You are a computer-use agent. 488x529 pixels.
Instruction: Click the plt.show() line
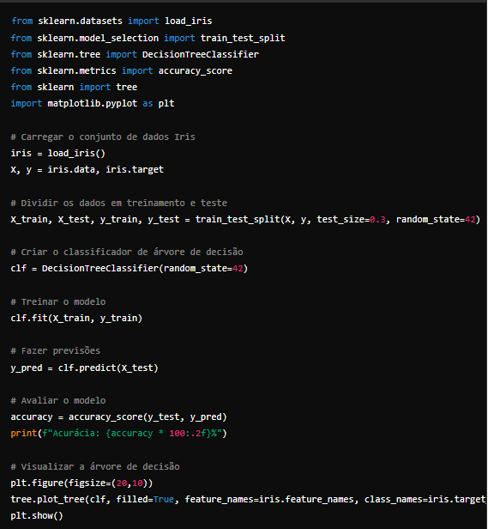click(x=37, y=516)
